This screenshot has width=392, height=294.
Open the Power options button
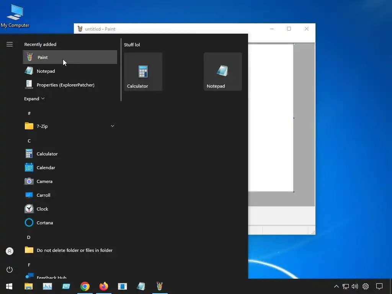10,269
